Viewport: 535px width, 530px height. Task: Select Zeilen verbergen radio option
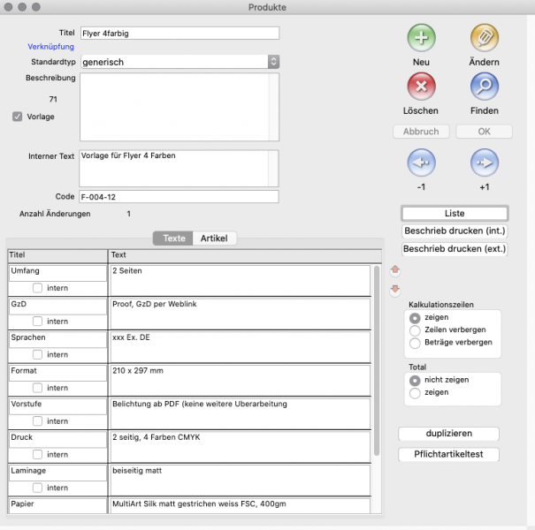coord(416,329)
